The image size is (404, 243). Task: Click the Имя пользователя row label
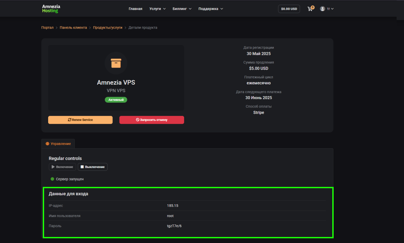point(65,216)
